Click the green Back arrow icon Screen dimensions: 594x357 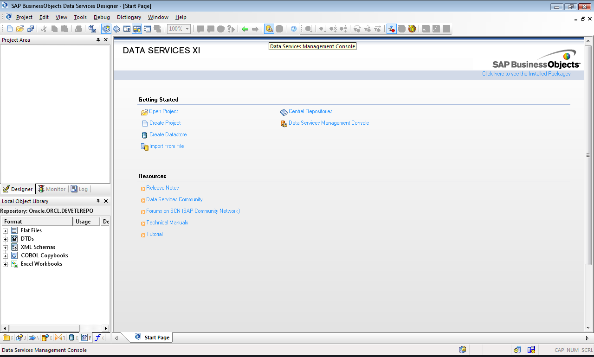click(245, 29)
